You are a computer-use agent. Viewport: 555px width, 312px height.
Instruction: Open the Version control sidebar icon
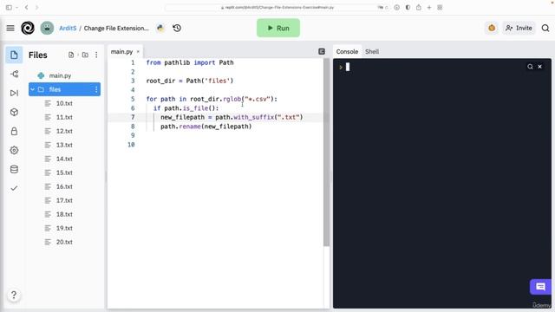click(14, 74)
